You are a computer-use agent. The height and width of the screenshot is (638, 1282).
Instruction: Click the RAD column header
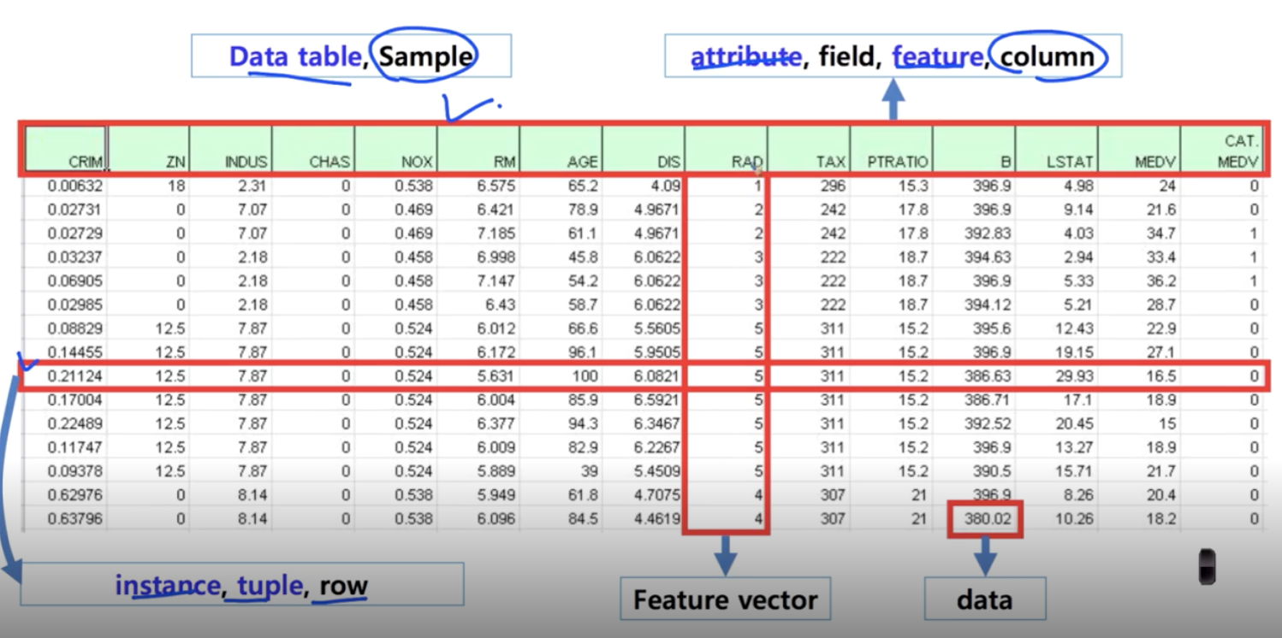pyautogui.click(x=726, y=150)
